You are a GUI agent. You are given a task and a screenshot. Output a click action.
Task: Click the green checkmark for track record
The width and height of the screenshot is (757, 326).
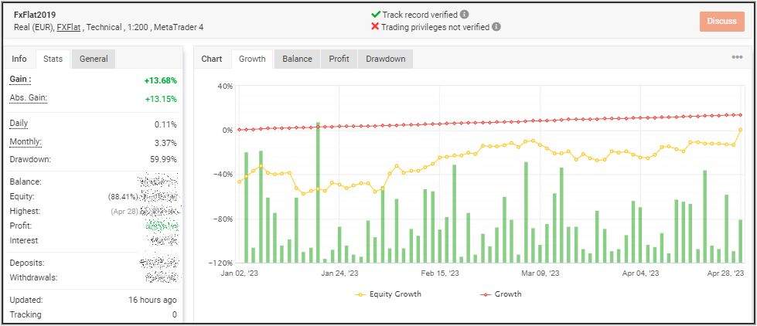[376, 14]
